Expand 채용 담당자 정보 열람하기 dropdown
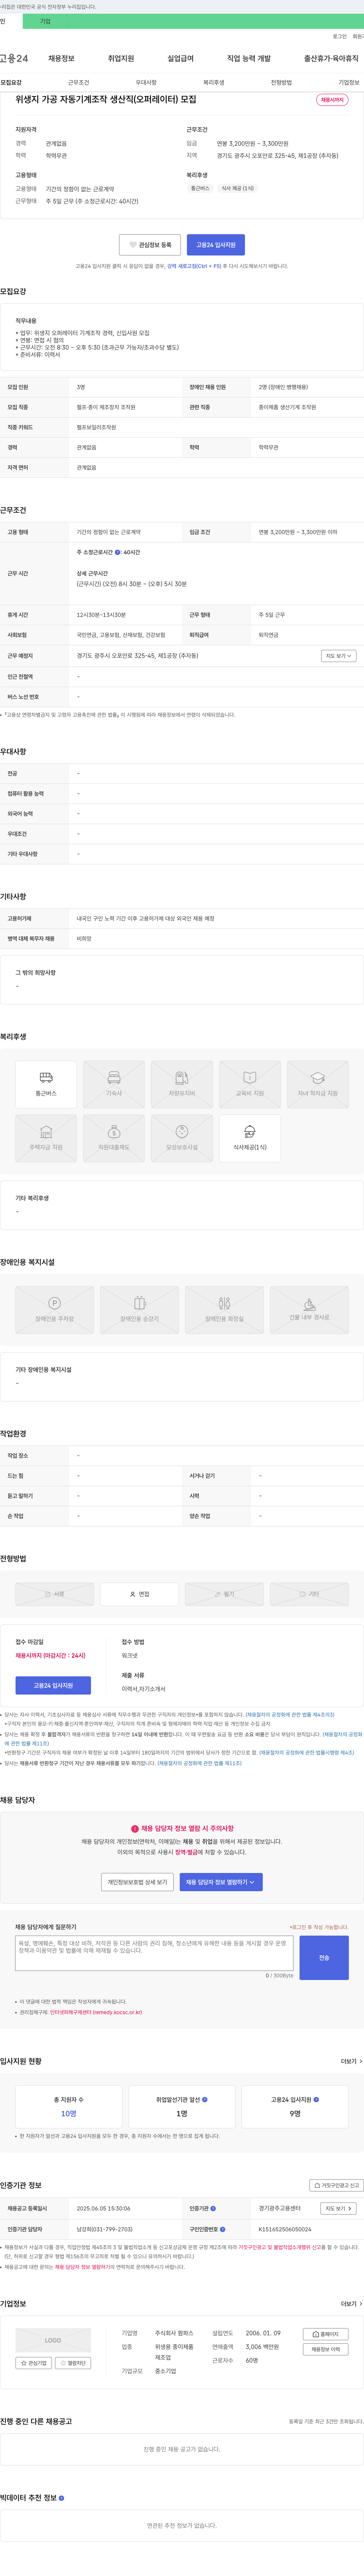Image resolution: width=364 pixels, height=2576 pixels. [221, 1882]
